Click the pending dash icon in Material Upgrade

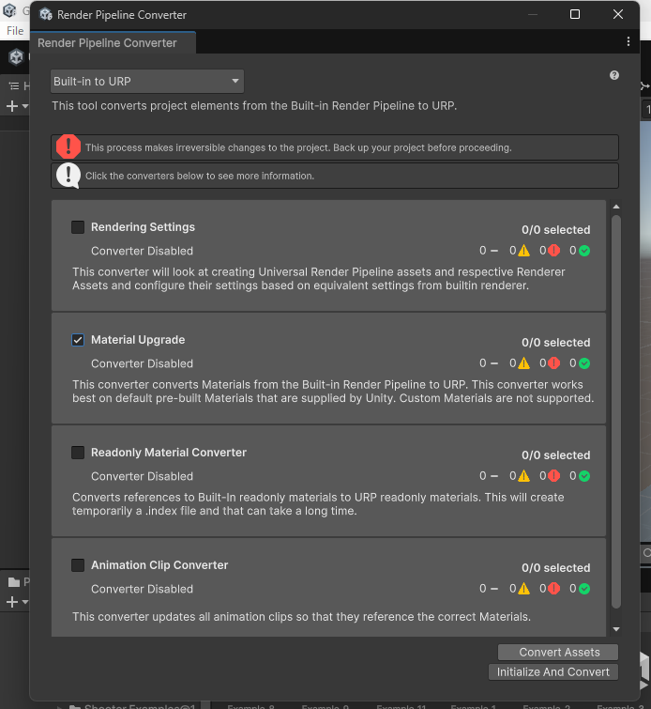tap(493, 363)
